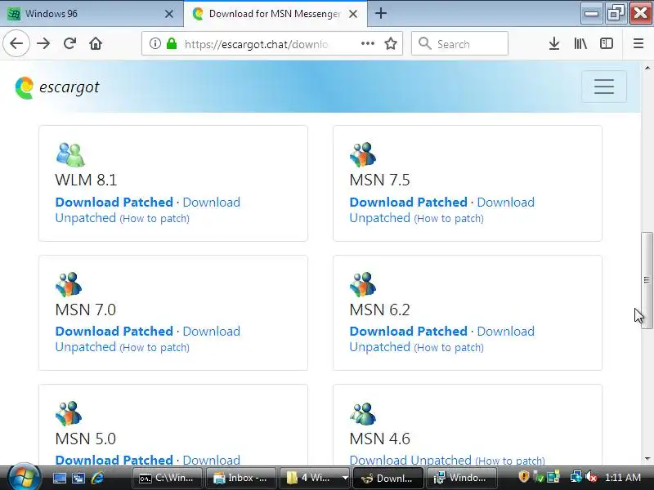Open How to patch for MSN 4.6
Image resolution: width=654 pixels, height=490 pixels.
point(510,461)
